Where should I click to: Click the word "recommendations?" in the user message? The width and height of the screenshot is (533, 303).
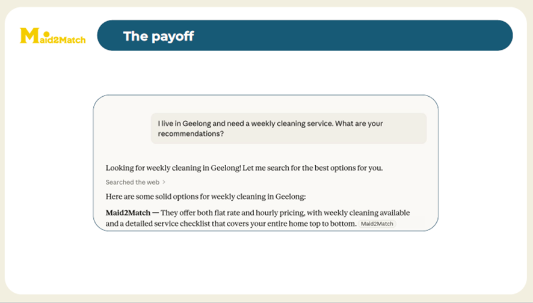click(191, 134)
